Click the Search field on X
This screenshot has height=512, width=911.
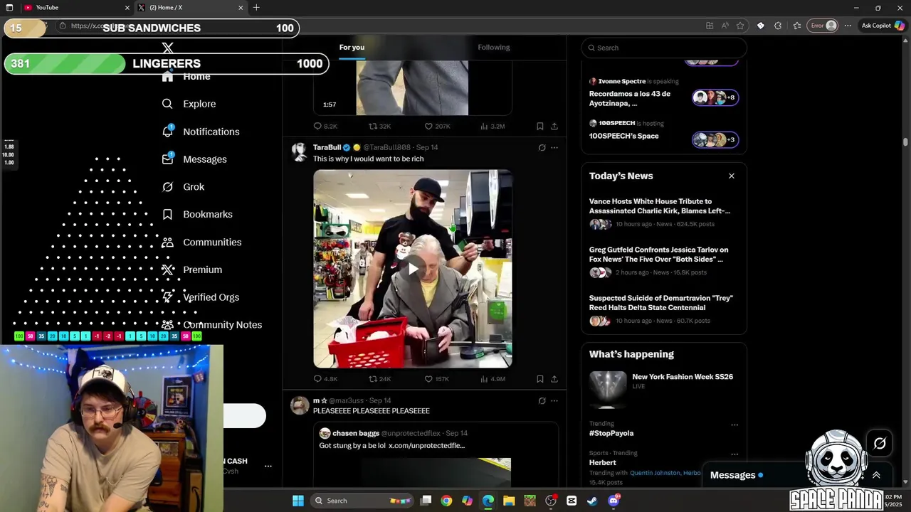664,48
